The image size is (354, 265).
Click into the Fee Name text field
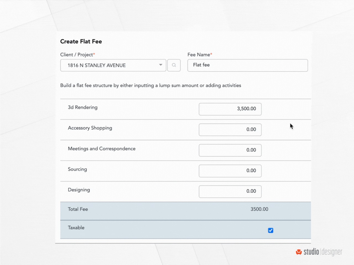[248, 65]
